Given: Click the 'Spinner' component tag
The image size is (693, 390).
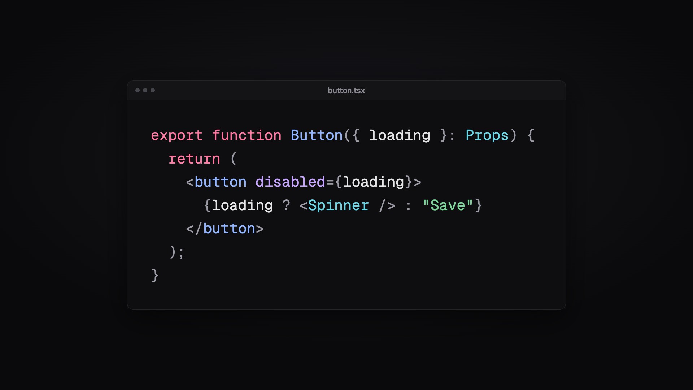Looking at the screenshot, I should [339, 205].
